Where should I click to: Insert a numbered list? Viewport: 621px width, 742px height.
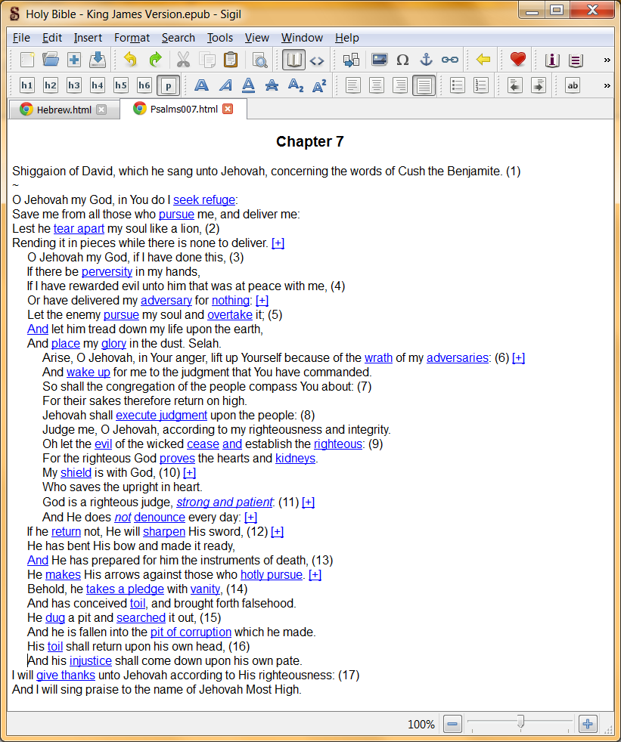tap(481, 85)
